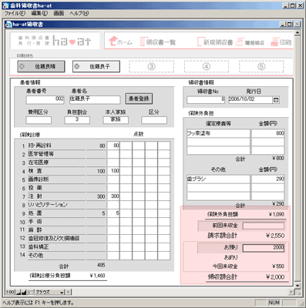Image resolution: width=306 pixels, height=308 pixels.
Task: Remove 佐藤良子 from print queue with x icon
Action: pyautogui.click(x=76, y=66)
